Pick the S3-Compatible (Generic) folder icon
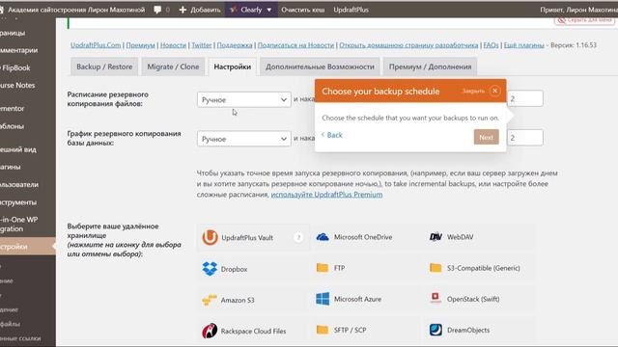 click(435, 268)
